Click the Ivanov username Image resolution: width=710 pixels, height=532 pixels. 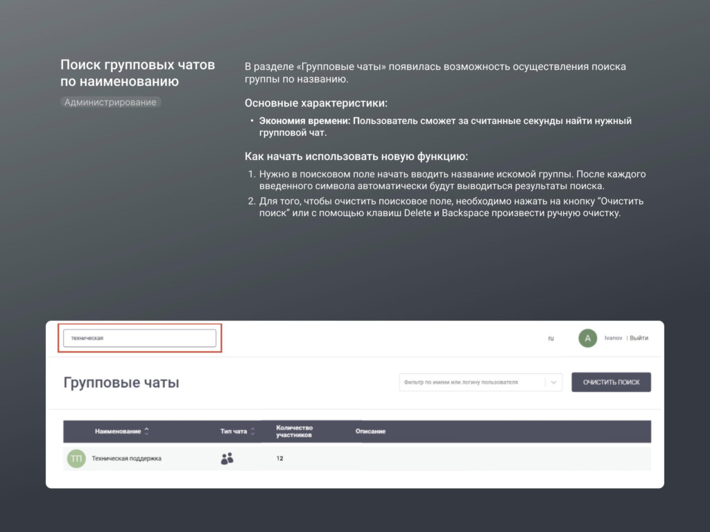point(613,338)
